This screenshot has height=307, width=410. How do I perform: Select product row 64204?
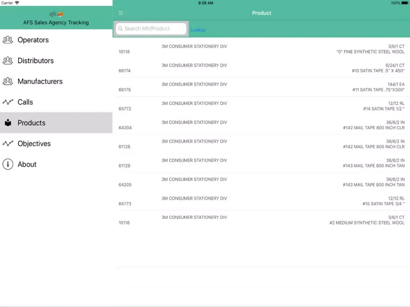(x=261, y=125)
